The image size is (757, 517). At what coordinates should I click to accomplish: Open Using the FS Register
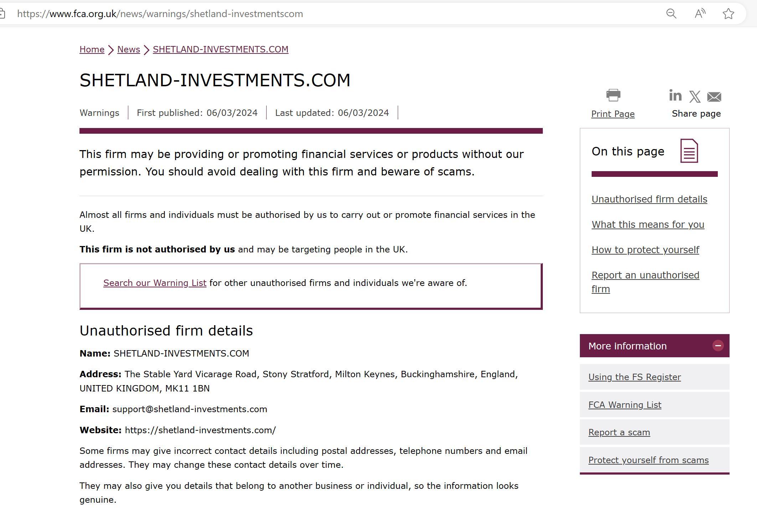coord(634,377)
